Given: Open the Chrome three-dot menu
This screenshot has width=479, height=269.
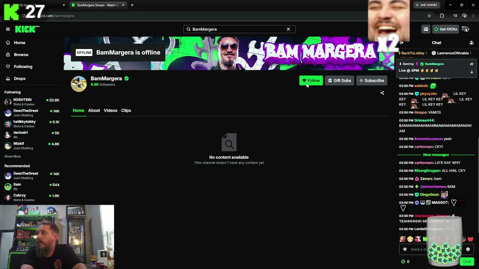Looking at the screenshot, I should click(473, 16).
